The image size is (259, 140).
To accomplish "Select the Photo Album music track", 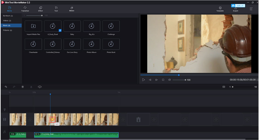I will click(x=91, y=44).
